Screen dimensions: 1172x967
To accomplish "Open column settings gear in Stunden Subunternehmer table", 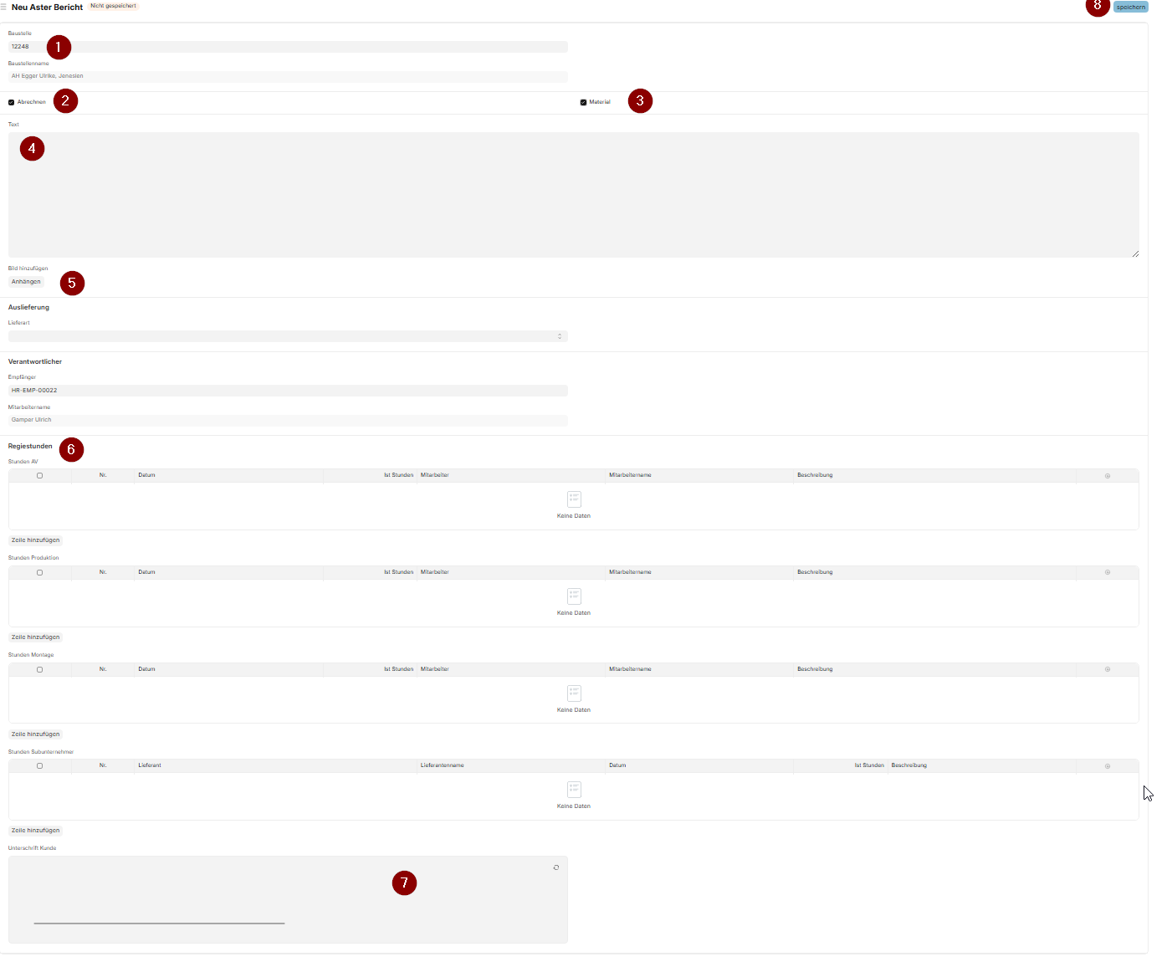I will coord(1107,766).
